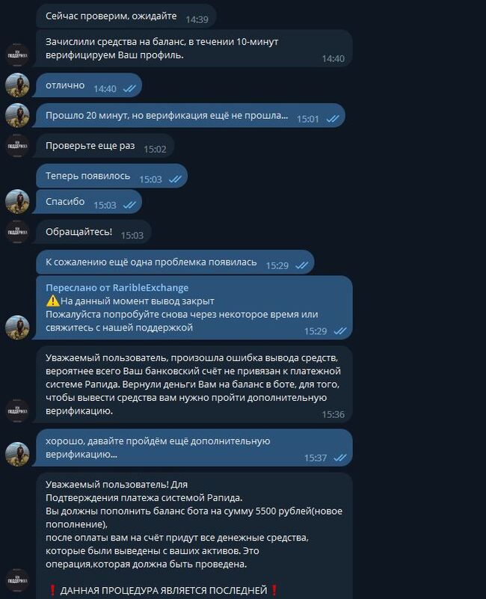Click support avatar beside 'Проверьте еще раз'
The width and height of the screenshot is (486, 599).
pos(17,145)
